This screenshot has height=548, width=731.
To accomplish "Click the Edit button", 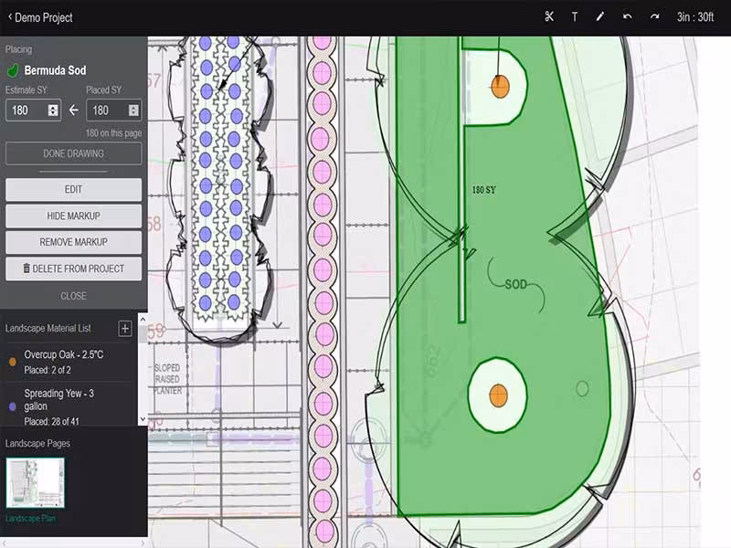I will (74, 189).
